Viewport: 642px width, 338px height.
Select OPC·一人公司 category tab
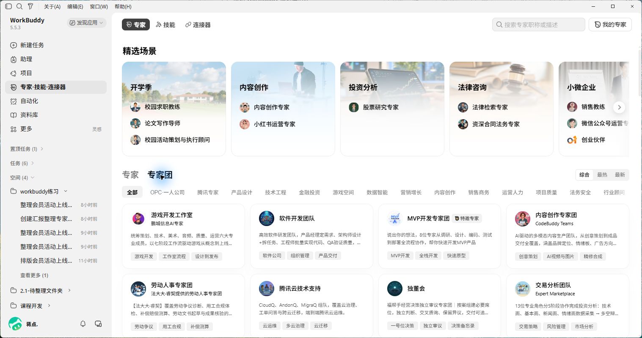coord(168,192)
